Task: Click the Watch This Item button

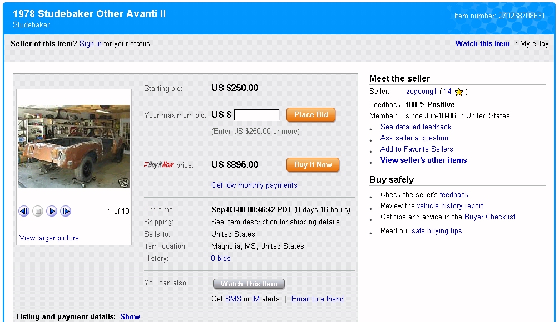Action: coord(249,284)
